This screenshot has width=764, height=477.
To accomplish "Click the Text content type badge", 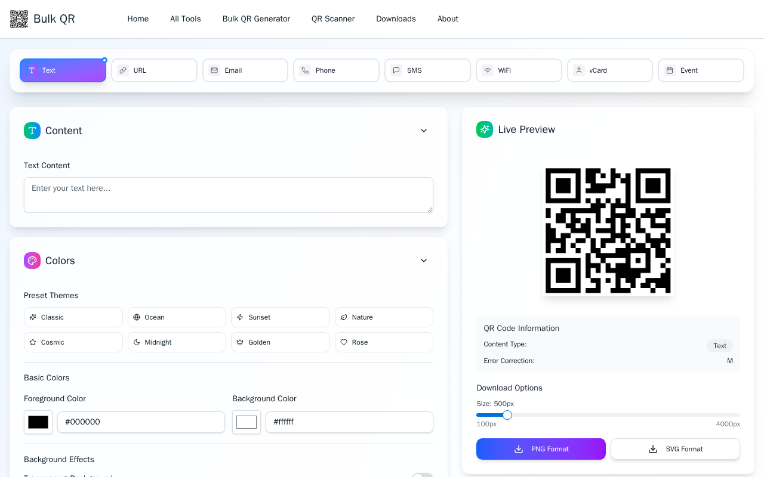I will tap(720, 346).
